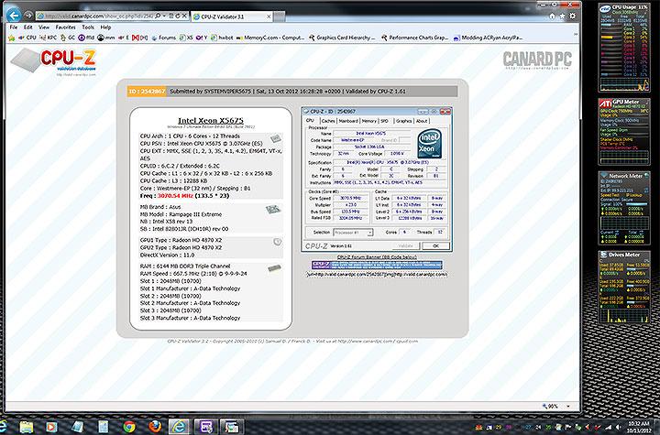Click the Graphics tab in the CPU-Z image
Viewport: 660px width, 435px height.
pos(403,121)
